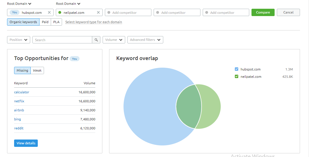Open second Root Domain dropdown above neilpatel.com
Image resolution: width=309 pixels, height=157 pixels.
pyautogui.click(x=68, y=4)
